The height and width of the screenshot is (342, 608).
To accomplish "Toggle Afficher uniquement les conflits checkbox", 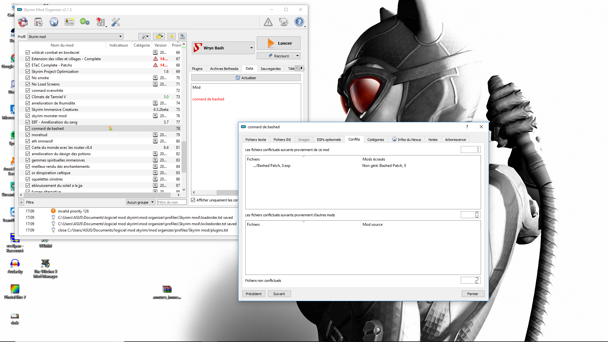I will coord(193,200).
